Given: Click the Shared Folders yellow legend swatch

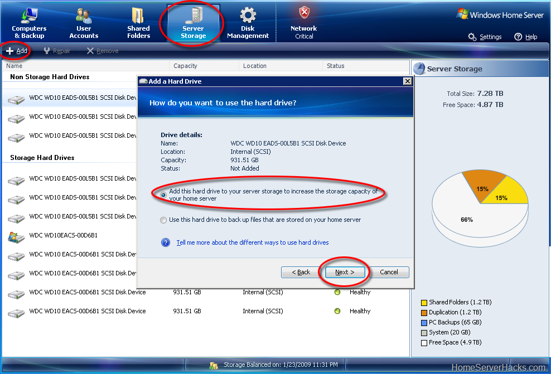Looking at the screenshot, I should tap(424, 303).
